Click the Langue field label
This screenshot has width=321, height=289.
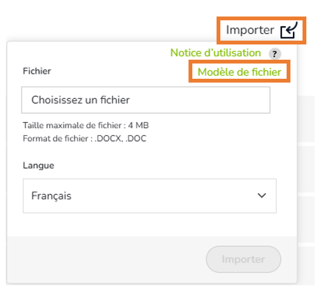[38, 166]
